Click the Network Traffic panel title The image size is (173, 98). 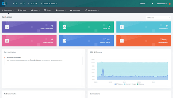click(10, 94)
